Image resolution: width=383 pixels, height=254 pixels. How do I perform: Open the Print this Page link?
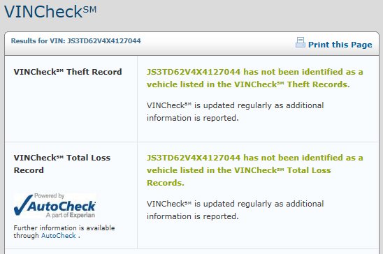(x=340, y=45)
